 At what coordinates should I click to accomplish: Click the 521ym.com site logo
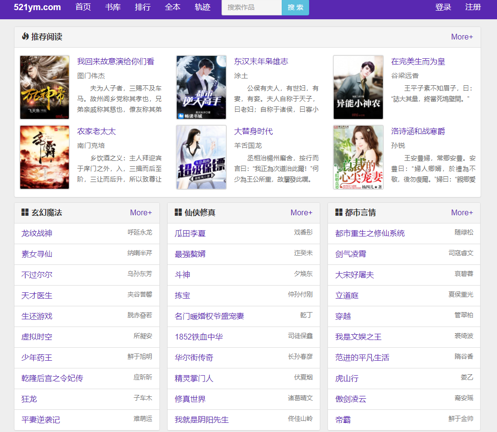(x=37, y=7)
